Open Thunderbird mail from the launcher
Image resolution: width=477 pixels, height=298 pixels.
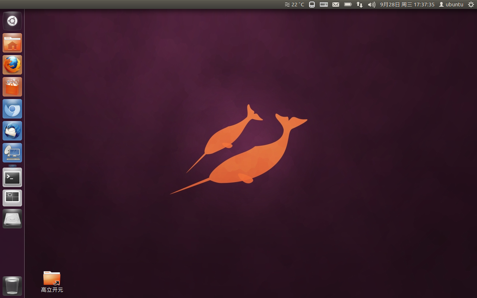[12, 131]
